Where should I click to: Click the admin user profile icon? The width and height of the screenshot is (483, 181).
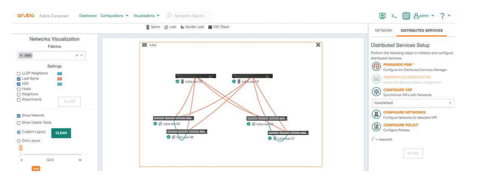point(416,16)
